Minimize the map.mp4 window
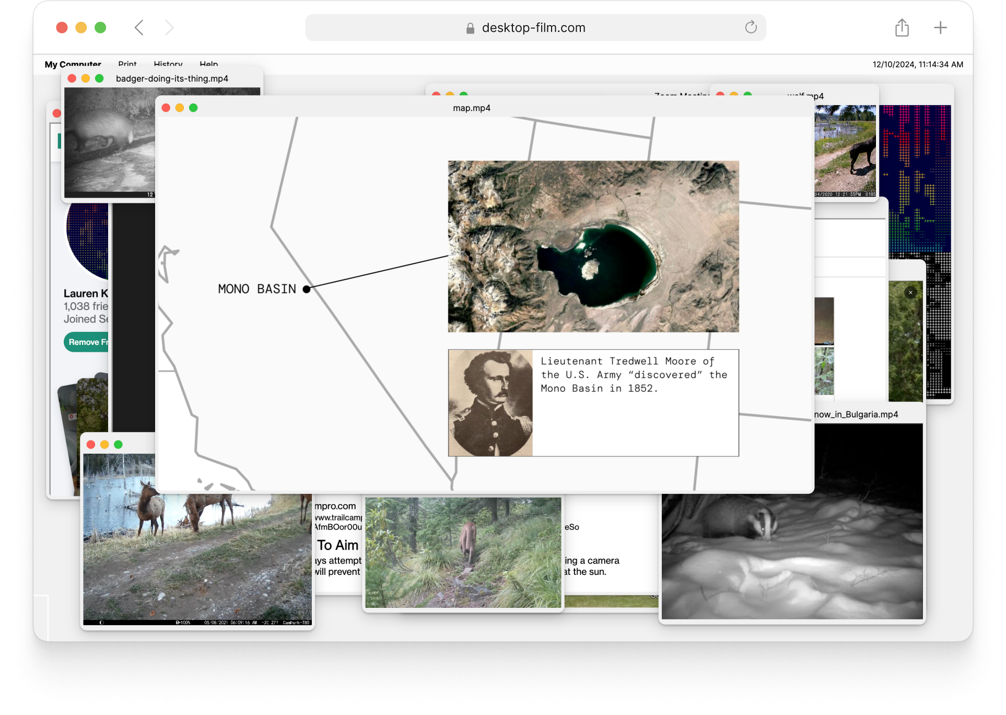 tap(180, 108)
